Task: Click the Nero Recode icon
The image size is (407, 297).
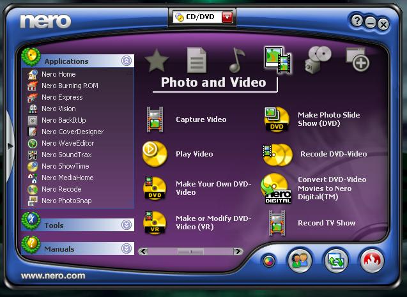Action: point(33,189)
